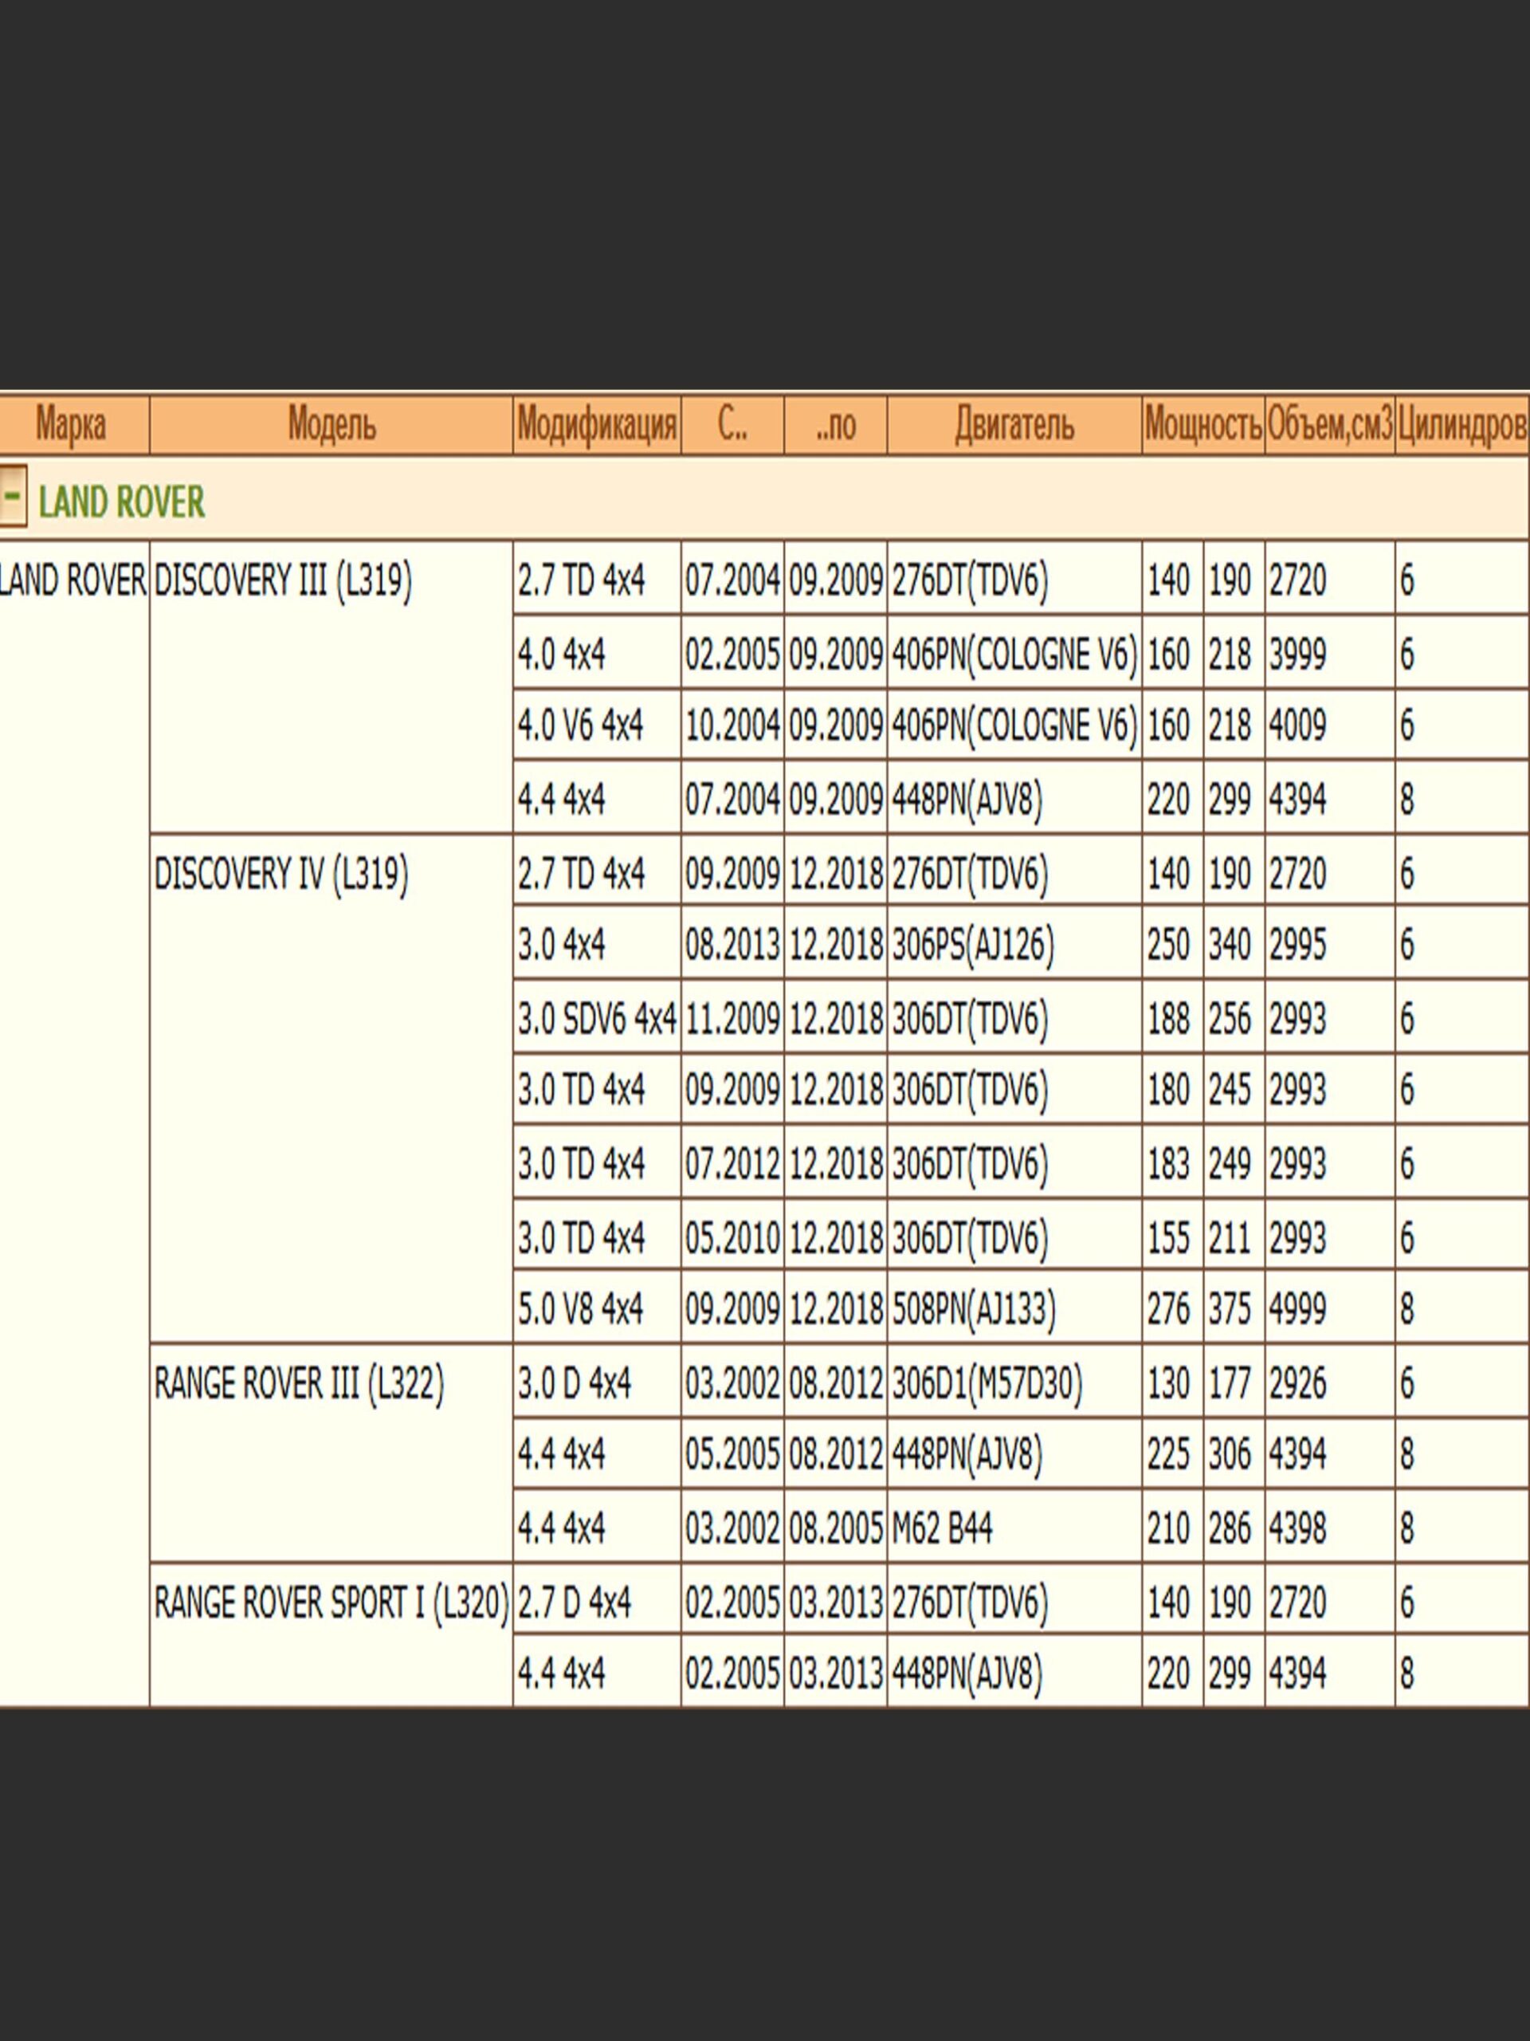Image resolution: width=1530 pixels, height=2041 pixels.
Task: Click the Модификация column header
Action: (597, 426)
